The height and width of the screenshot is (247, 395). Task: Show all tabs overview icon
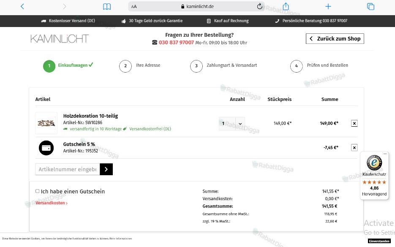370,7
